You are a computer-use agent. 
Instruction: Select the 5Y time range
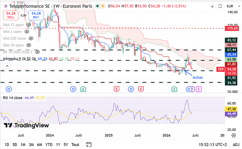(66, 144)
